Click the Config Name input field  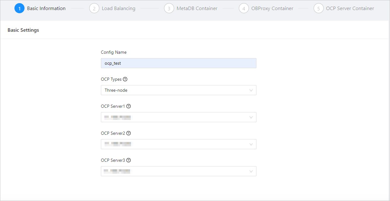tap(179, 63)
